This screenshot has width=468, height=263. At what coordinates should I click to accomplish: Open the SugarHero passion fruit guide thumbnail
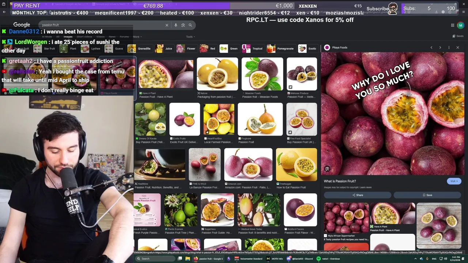tap(217, 210)
